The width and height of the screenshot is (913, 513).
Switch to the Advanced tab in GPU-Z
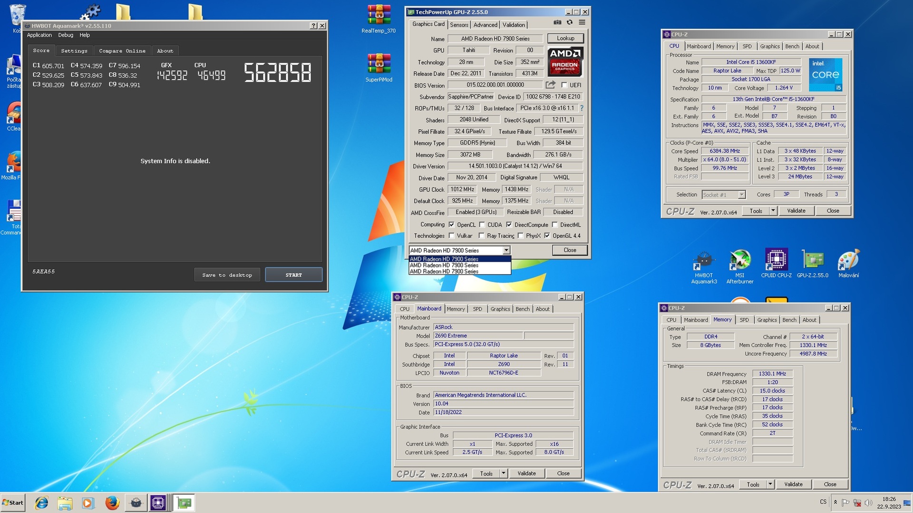[x=485, y=25]
